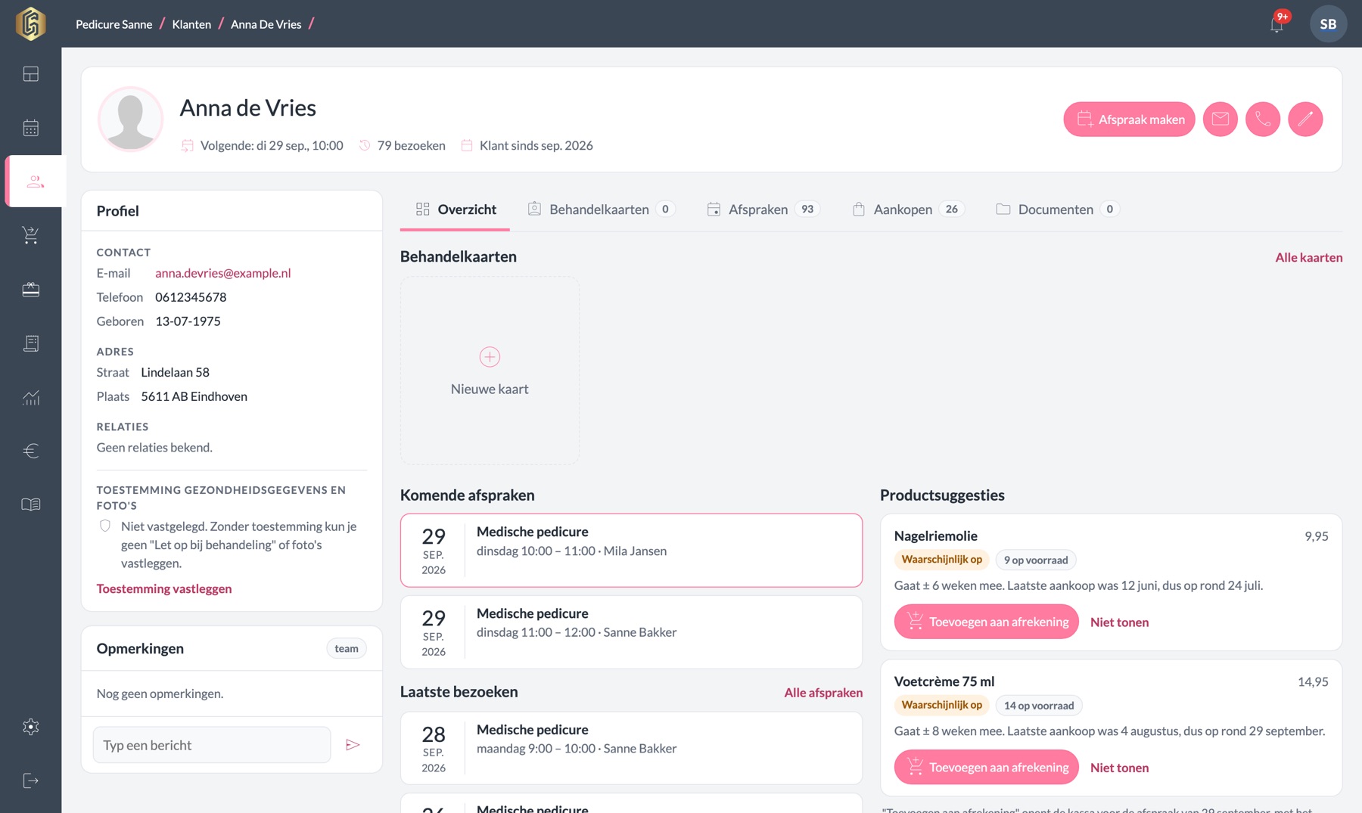Image resolution: width=1362 pixels, height=813 pixels.
Task: Select the clients icon in the sidebar
Action: (x=36, y=182)
